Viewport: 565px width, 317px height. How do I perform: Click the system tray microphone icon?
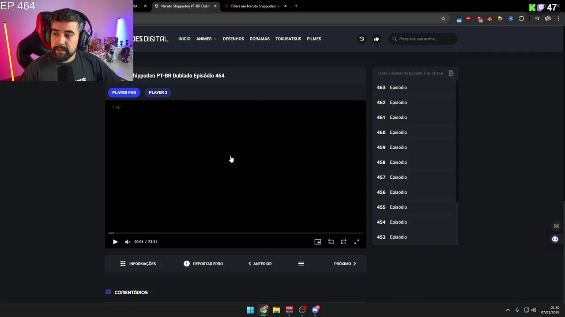(517, 310)
